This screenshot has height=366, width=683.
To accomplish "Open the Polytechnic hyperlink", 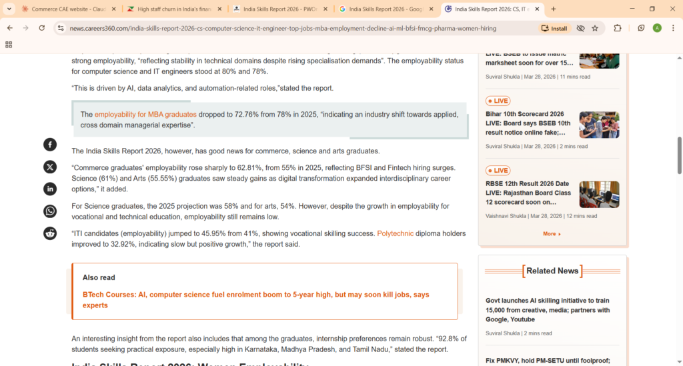I will click(395, 233).
